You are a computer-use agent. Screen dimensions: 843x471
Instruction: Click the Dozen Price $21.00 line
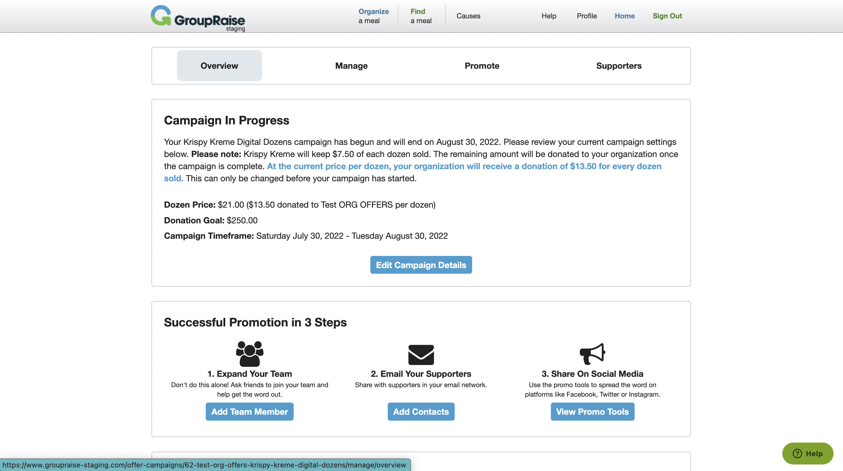[300, 205]
